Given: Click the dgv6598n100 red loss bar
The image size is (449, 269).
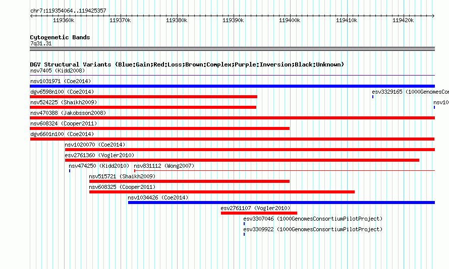Looking at the screenshot, I should click(143, 97).
